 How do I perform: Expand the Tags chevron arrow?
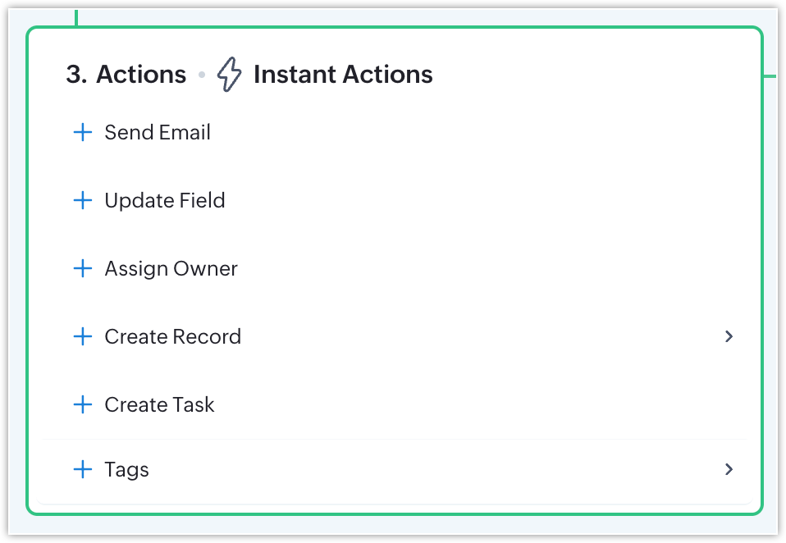coord(729,470)
